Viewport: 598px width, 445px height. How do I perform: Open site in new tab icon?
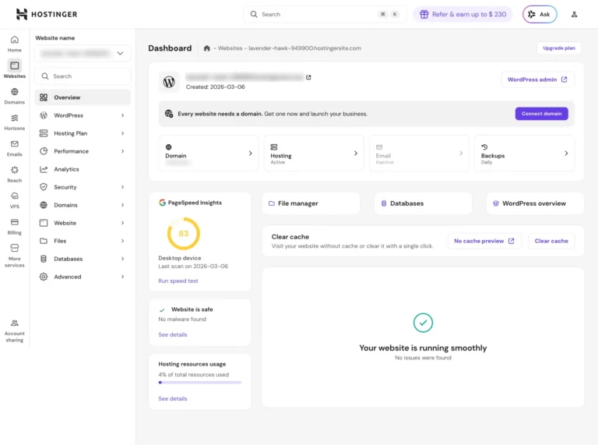coord(308,77)
